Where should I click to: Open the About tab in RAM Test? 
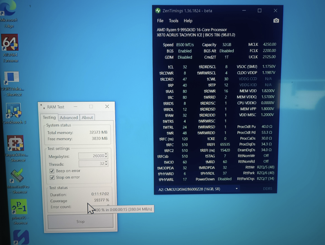click(x=87, y=118)
